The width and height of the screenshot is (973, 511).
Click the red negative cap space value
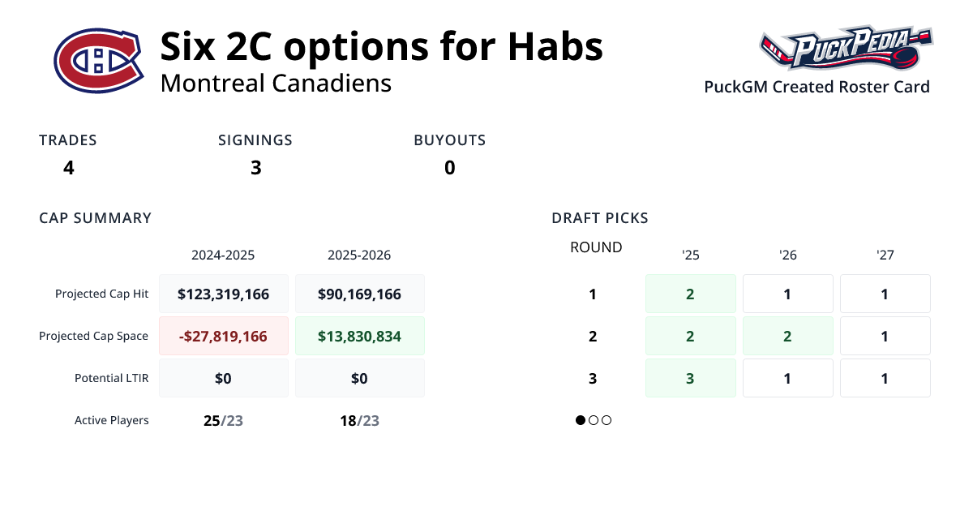[223, 335]
